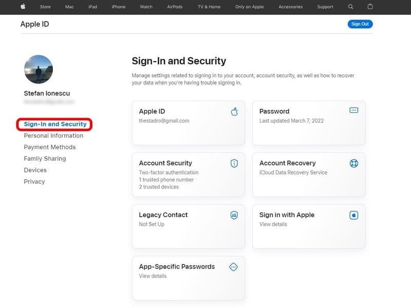Click 'iCloud Data Recovery Service' text

coord(293,172)
